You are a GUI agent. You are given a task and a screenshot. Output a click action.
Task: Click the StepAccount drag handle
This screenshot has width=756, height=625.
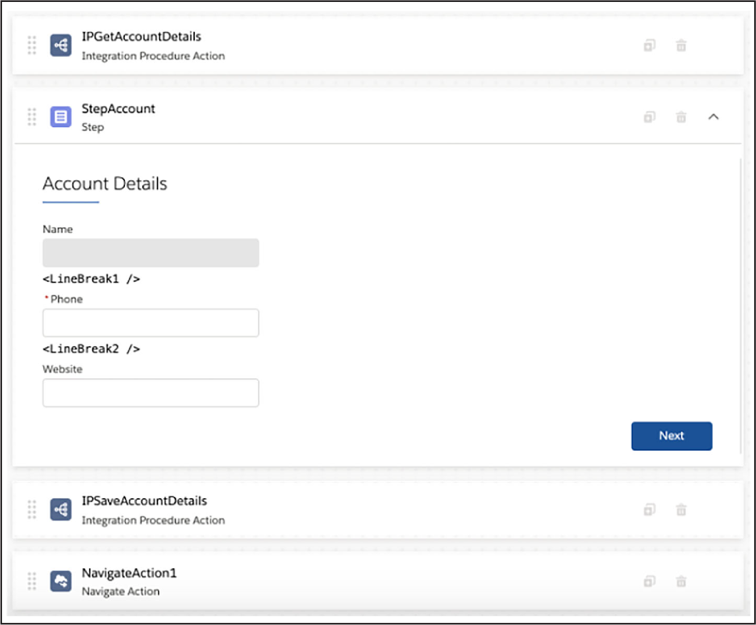pyautogui.click(x=32, y=117)
